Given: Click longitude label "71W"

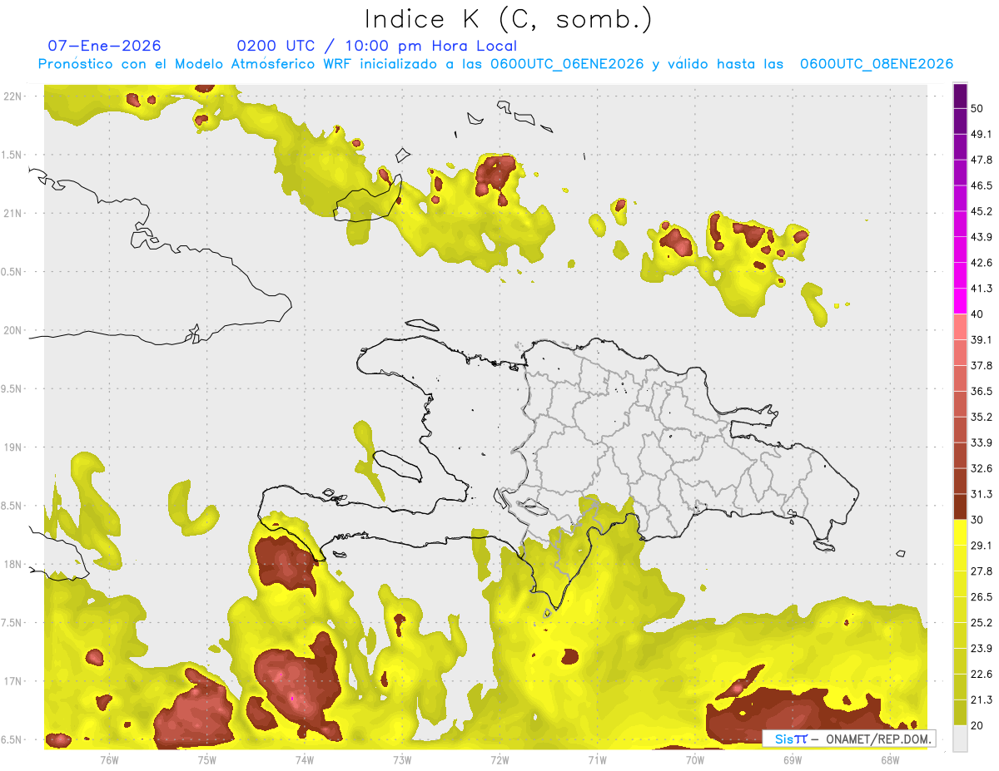Looking at the screenshot, I should [x=597, y=759].
